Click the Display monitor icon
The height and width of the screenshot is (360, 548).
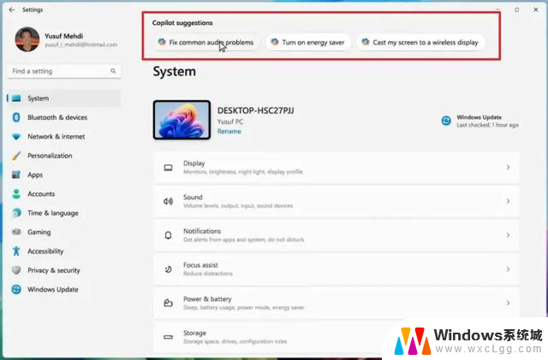click(x=168, y=168)
